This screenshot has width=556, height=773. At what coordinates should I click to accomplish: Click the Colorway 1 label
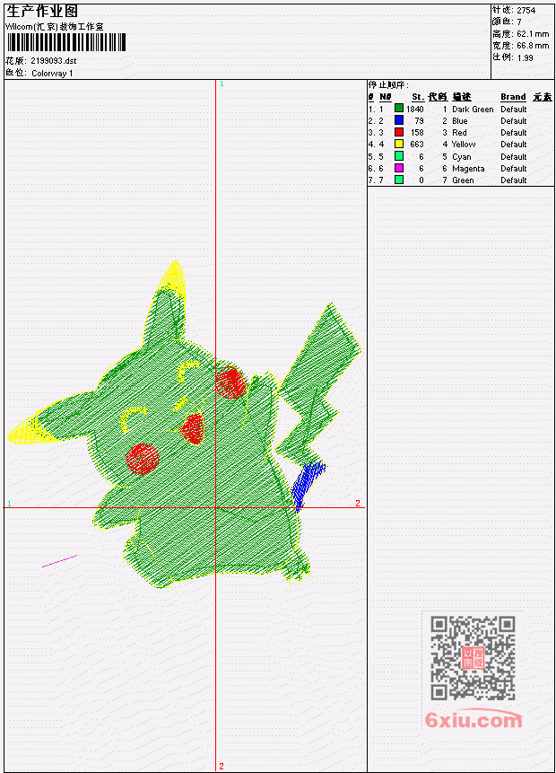click(x=52, y=74)
